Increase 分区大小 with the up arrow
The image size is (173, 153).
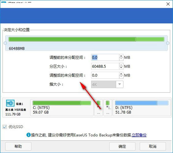click(x=121, y=65)
